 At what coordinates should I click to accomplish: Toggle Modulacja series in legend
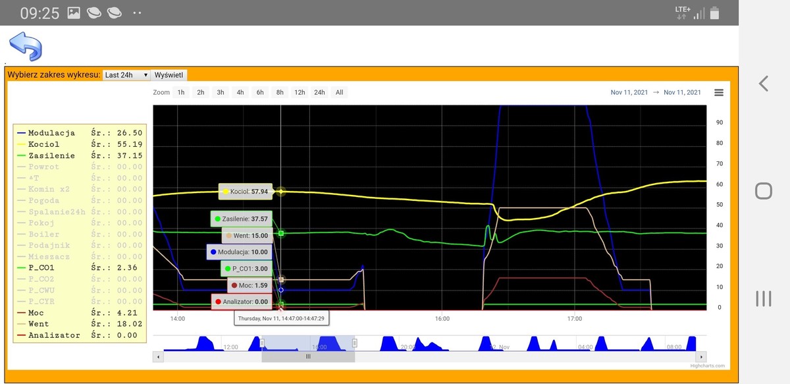coord(51,133)
